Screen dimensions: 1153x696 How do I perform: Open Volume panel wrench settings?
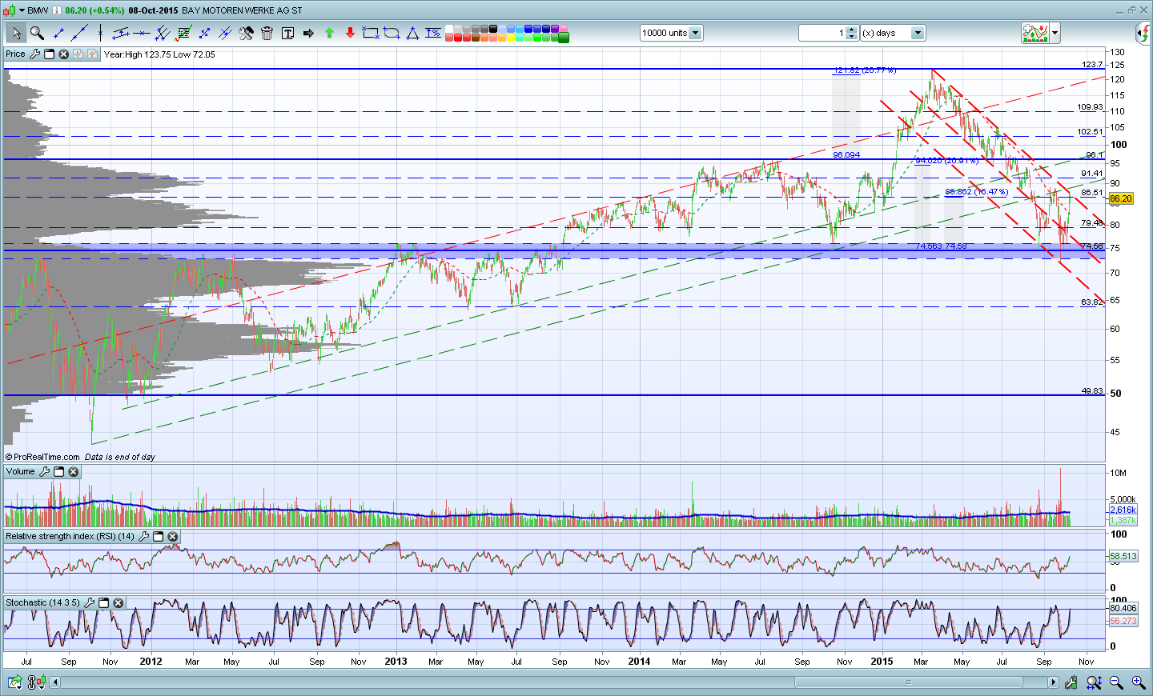[44, 472]
